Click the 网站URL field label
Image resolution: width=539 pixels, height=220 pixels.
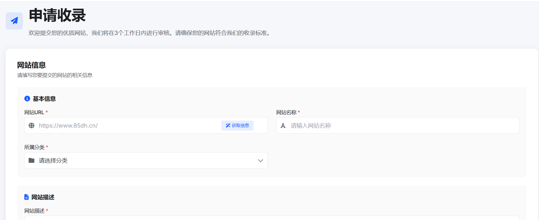coord(34,112)
